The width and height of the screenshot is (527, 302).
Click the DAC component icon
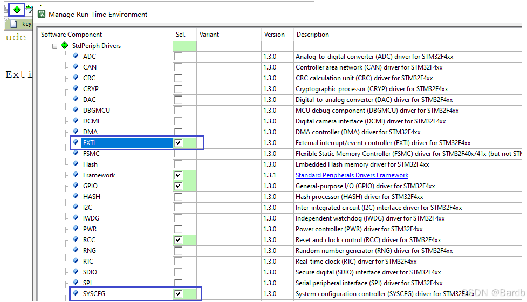[76, 99]
